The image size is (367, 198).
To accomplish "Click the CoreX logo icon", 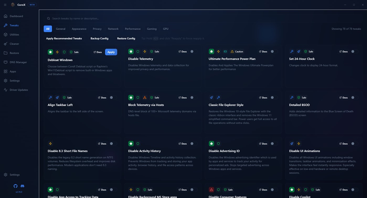I will (x=13, y=5).
